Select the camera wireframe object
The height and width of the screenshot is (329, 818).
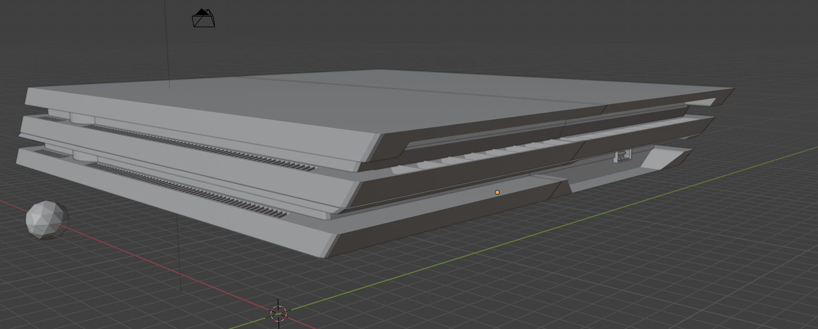pos(204,18)
